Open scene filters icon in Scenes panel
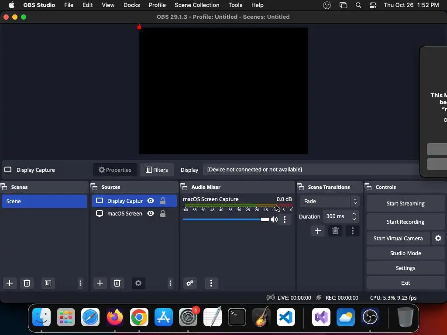447x335 pixels. [48, 283]
